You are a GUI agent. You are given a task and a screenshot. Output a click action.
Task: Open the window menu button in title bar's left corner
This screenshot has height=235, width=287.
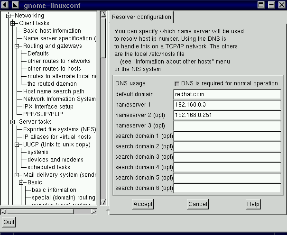pos(5,5)
